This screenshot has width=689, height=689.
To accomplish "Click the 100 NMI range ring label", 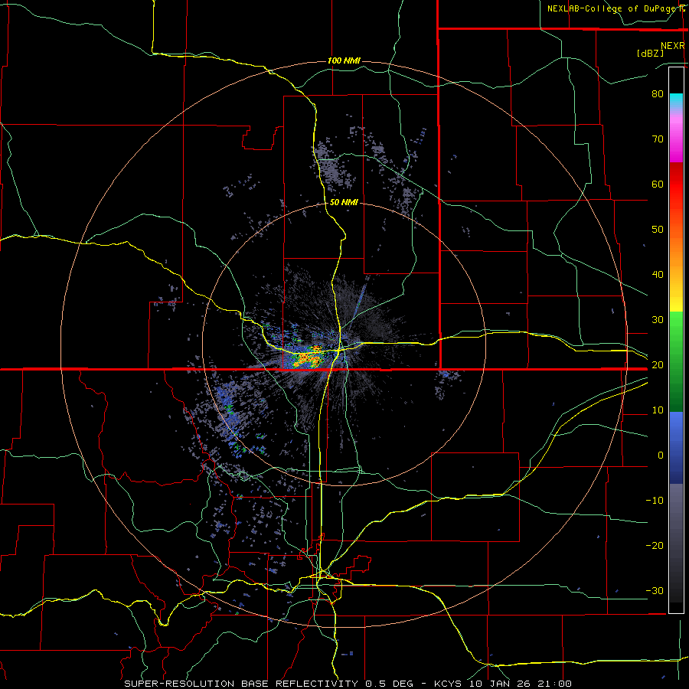I will pyautogui.click(x=344, y=60).
